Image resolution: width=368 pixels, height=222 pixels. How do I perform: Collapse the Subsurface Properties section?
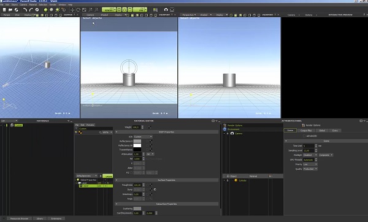pos(117,204)
